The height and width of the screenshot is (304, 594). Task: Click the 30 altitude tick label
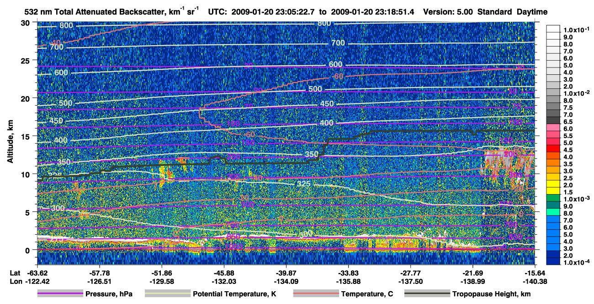point(26,22)
